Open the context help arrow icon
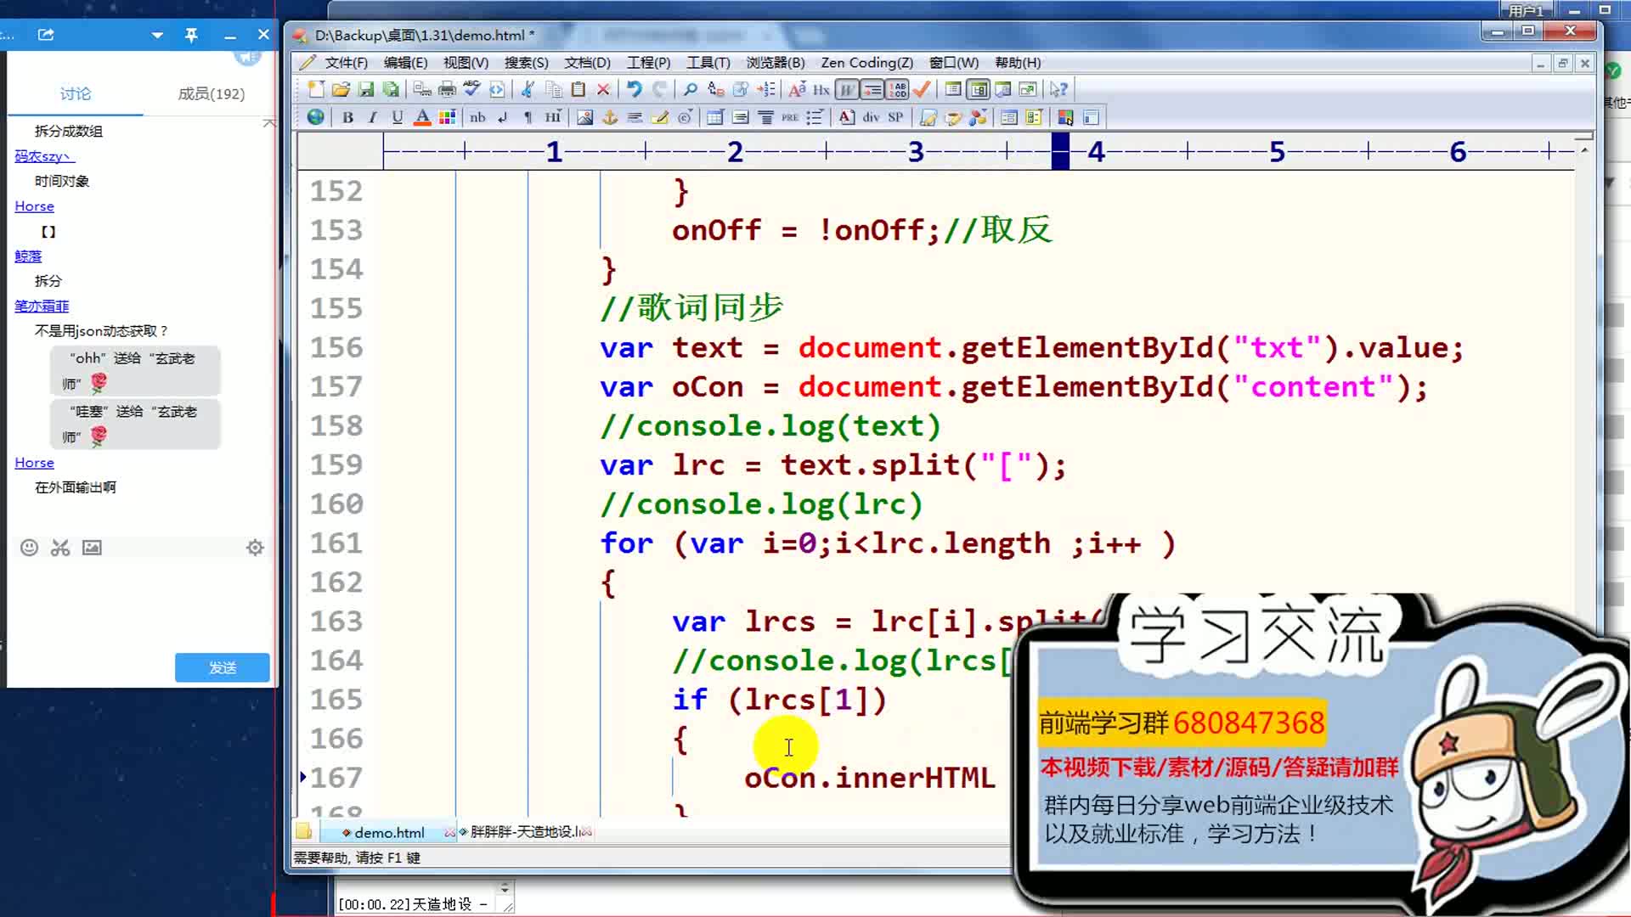 (x=1058, y=89)
